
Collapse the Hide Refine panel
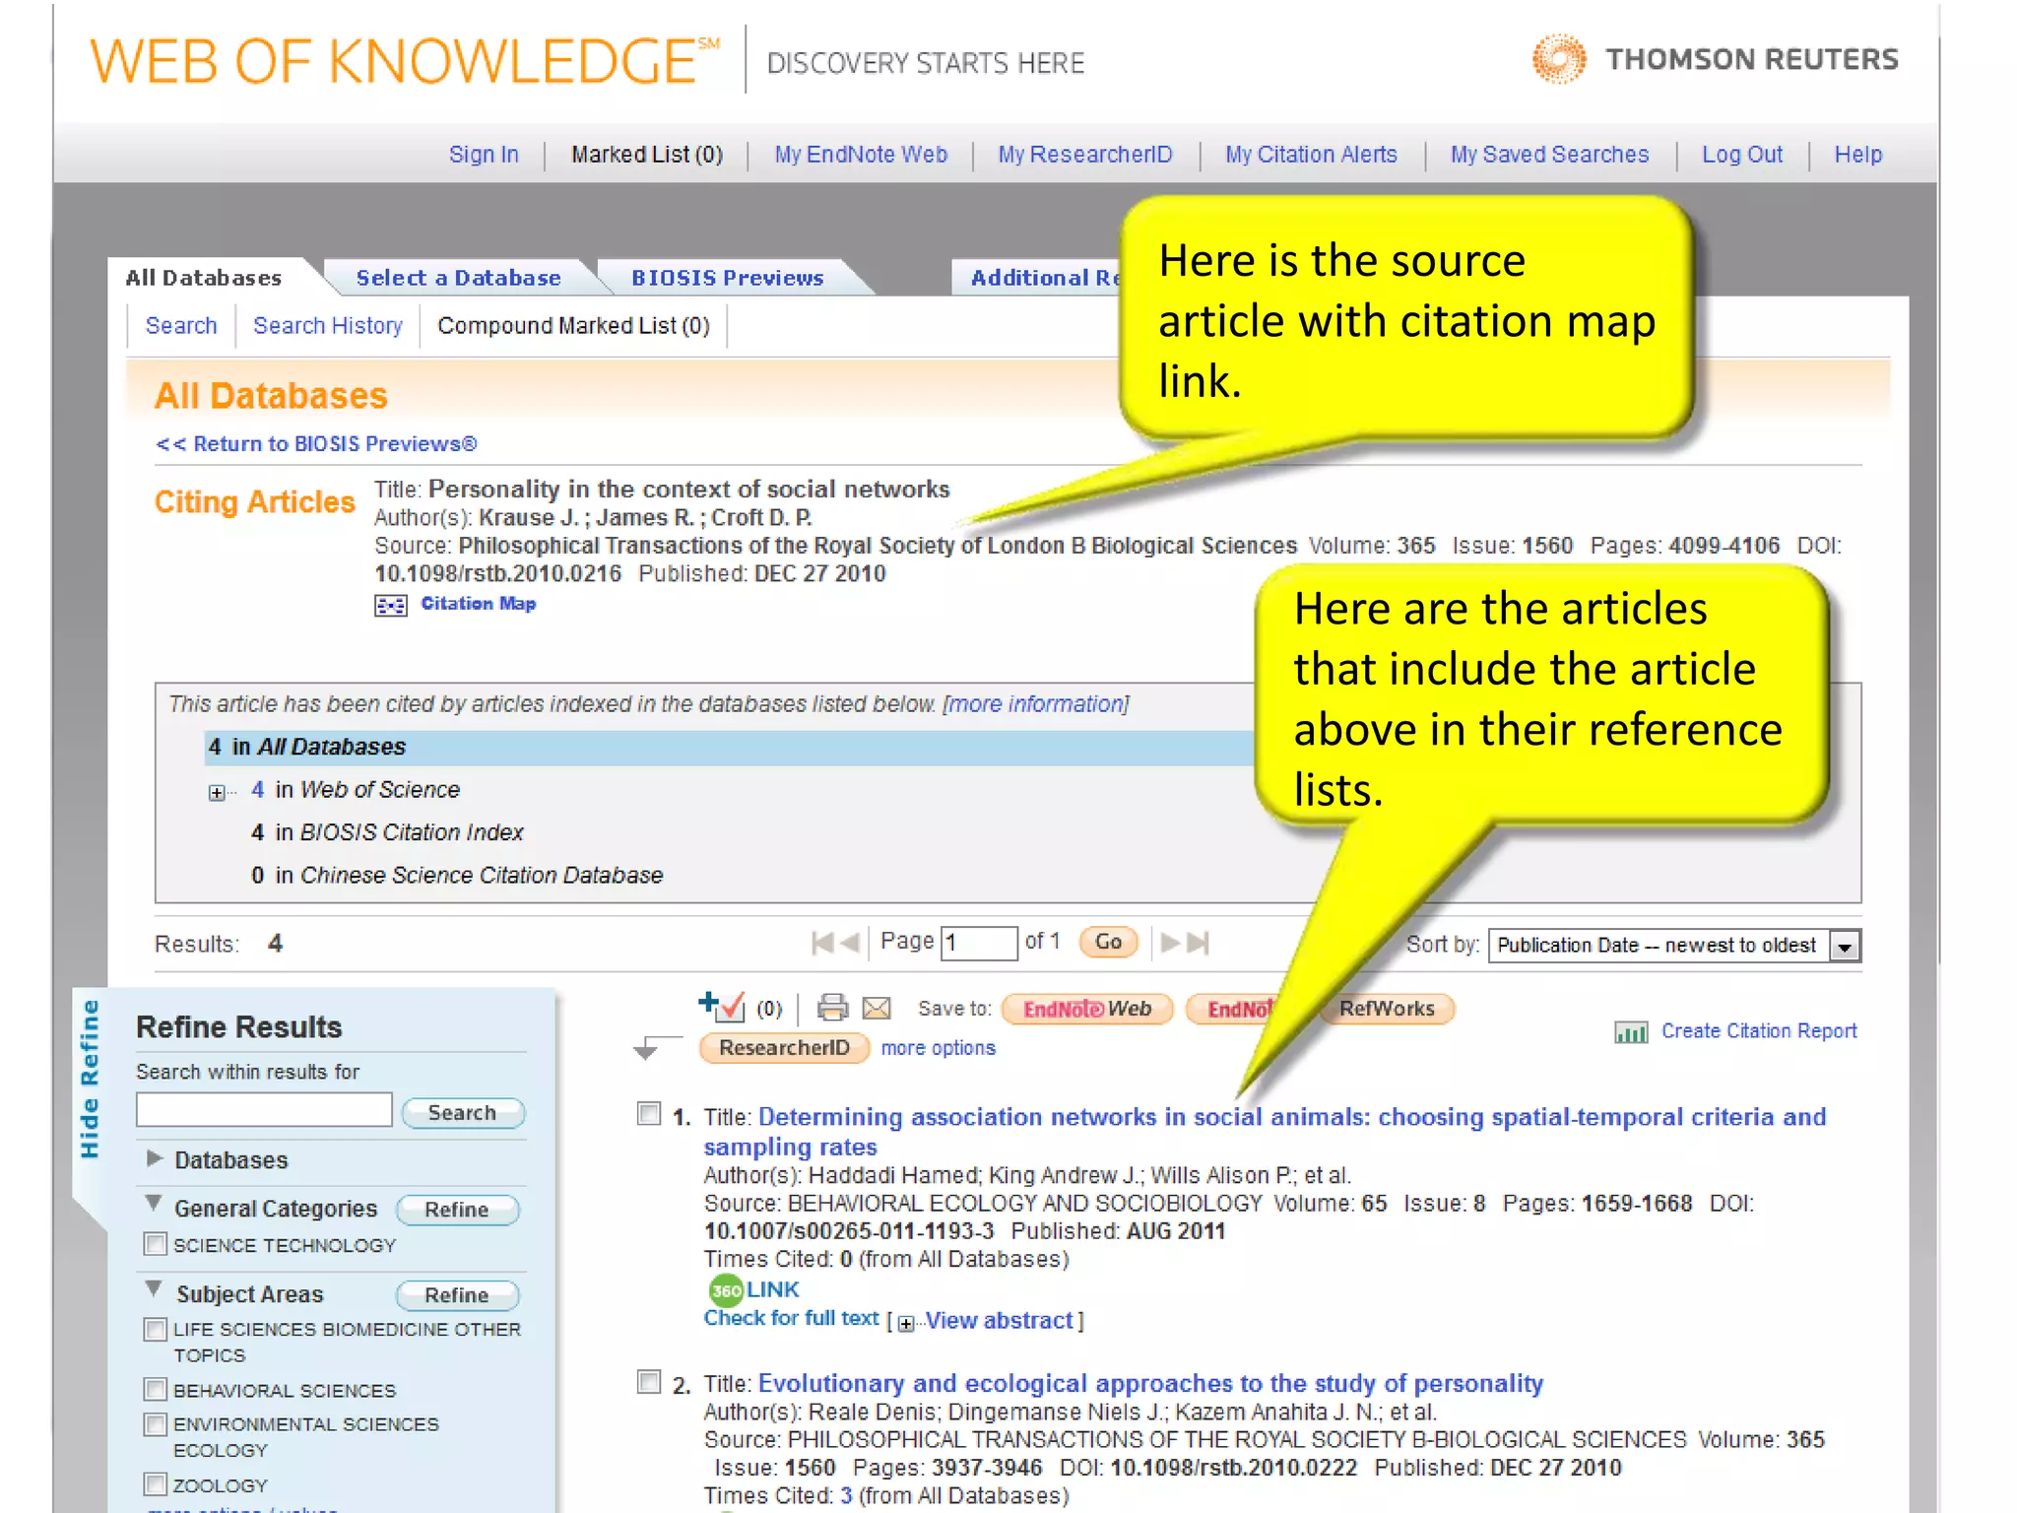(x=90, y=1079)
